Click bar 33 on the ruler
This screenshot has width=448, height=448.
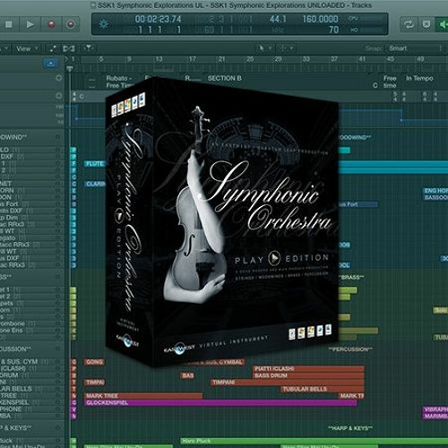point(306,59)
